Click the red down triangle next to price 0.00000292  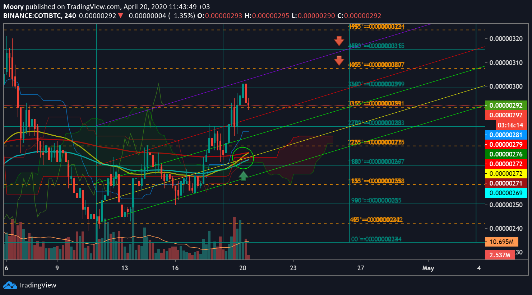pos(120,15)
